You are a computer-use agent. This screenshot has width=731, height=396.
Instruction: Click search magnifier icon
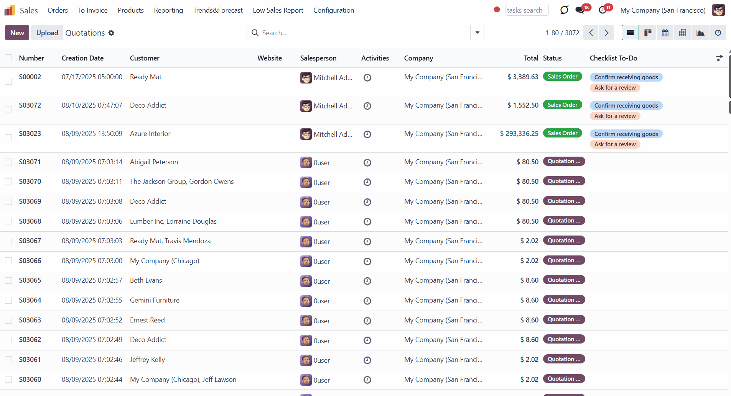[x=255, y=33]
